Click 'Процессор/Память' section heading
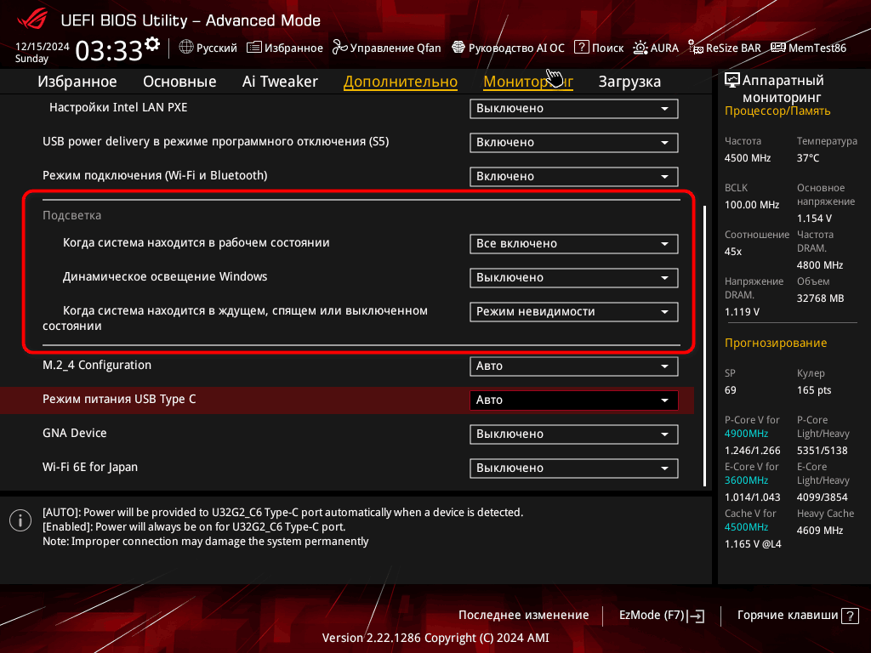Screen dimensions: 871x653 coord(777,111)
